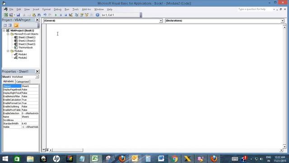Image resolution: width=289 pixels, height=163 pixels.
Task: Click the Copy icon in toolbar
Action: pos(29,15)
